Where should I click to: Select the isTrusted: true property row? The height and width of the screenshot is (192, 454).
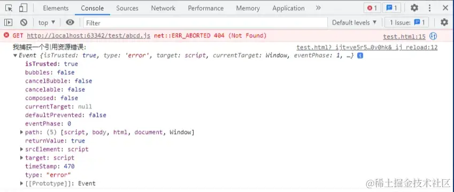click(51, 64)
